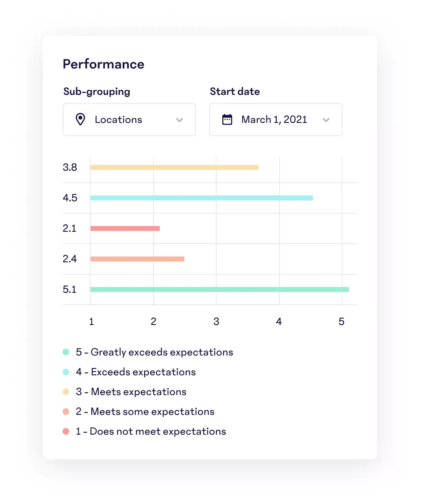Click the orange dot beside Meets some expectations
This screenshot has width=424, height=499.
point(66,411)
